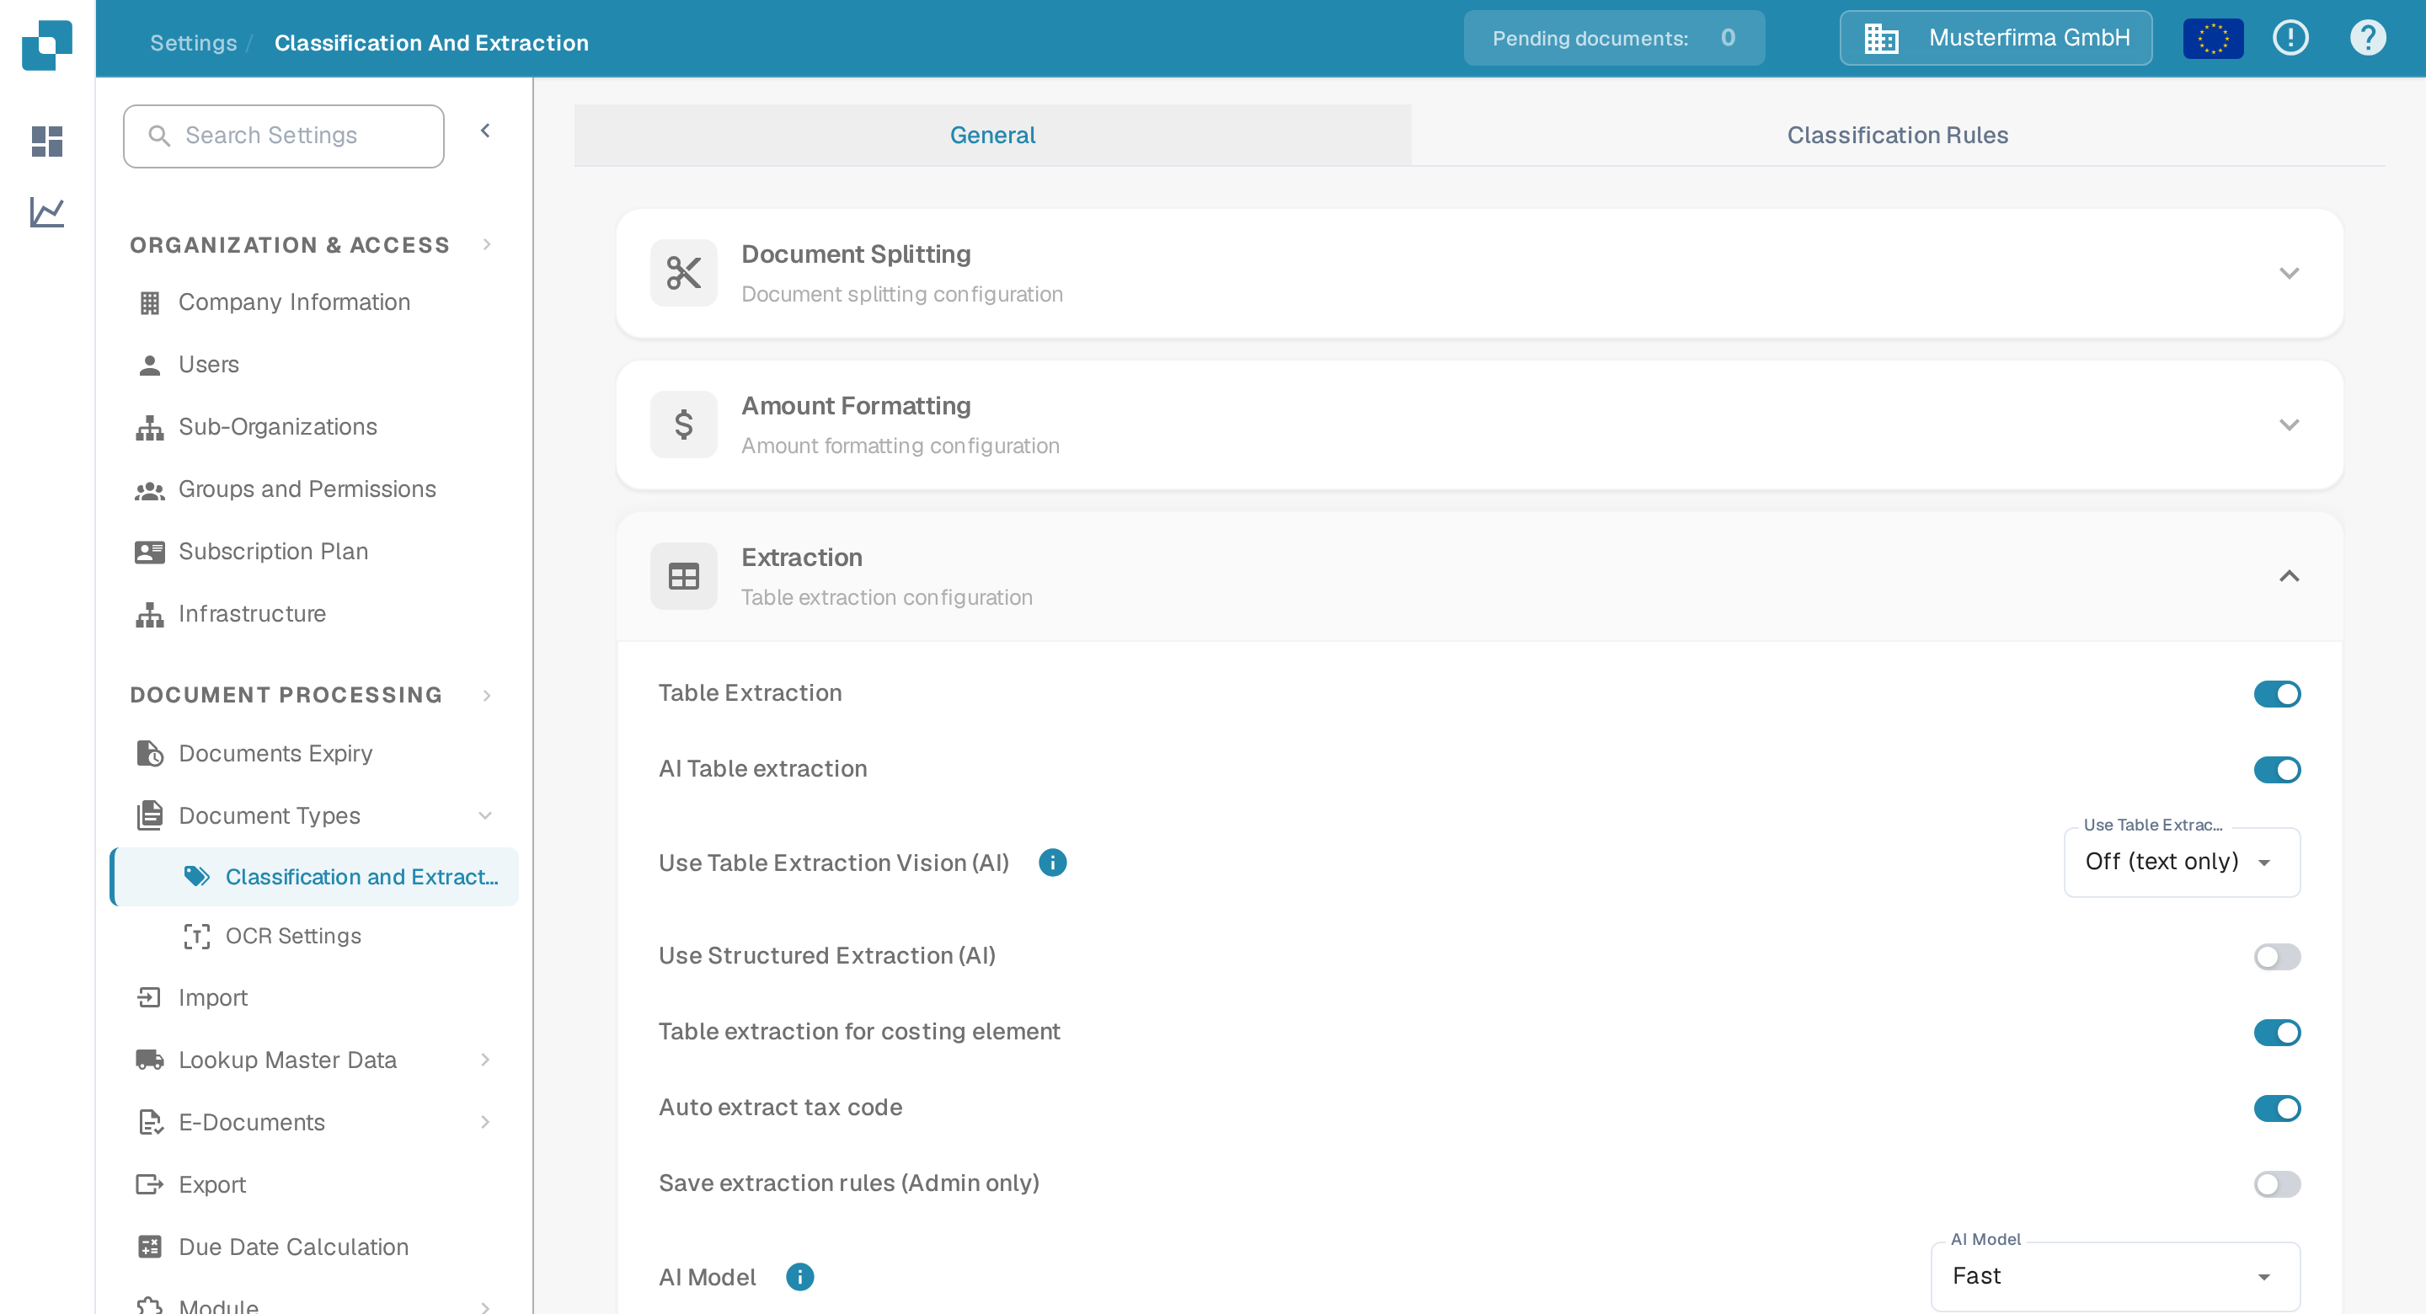The image size is (2426, 1314).
Task: Click the Musterfirma GmbH organization button
Action: coord(1995,39)
